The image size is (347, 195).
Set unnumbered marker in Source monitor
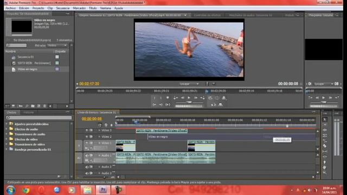168,97
